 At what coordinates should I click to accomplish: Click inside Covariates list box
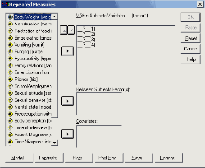(99, 136)
